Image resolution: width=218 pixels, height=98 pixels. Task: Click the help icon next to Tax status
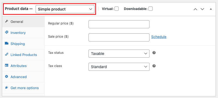pyautogui.click(x=154, y=53)
